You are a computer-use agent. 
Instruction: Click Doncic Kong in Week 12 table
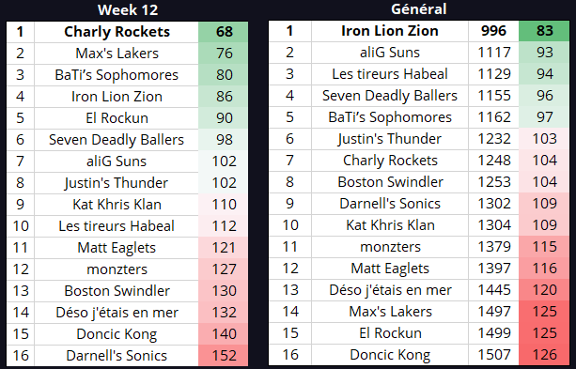click(117, 334)
